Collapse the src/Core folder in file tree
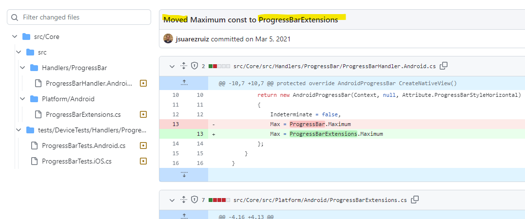Viewport: 525px width, 219px height. 15,36
